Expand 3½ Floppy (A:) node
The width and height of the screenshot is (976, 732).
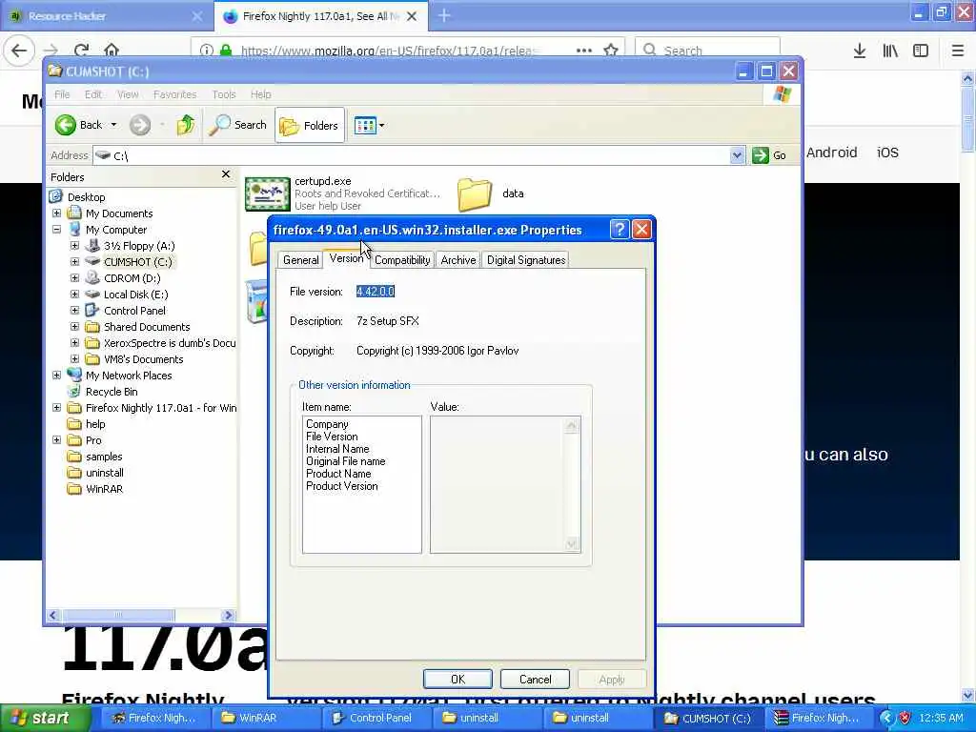pos(74,246)
